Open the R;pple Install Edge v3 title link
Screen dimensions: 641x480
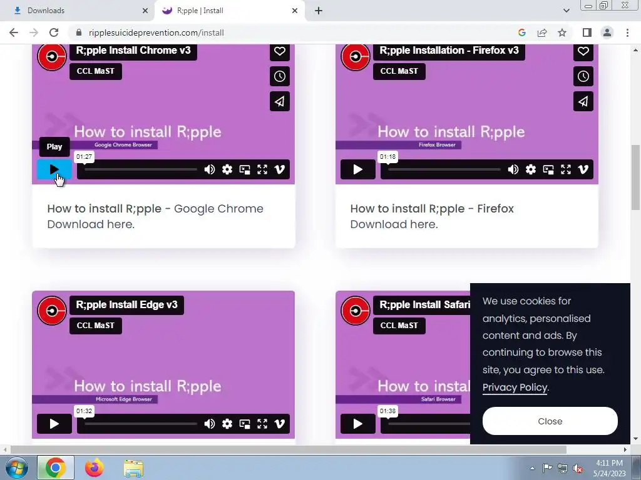tap(126, 305)
